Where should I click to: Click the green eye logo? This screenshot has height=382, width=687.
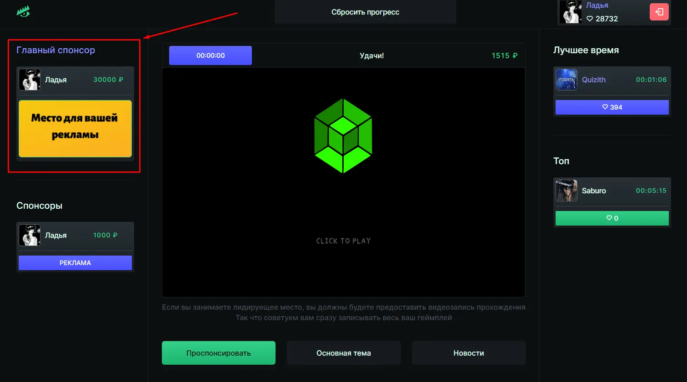point(23,11)
